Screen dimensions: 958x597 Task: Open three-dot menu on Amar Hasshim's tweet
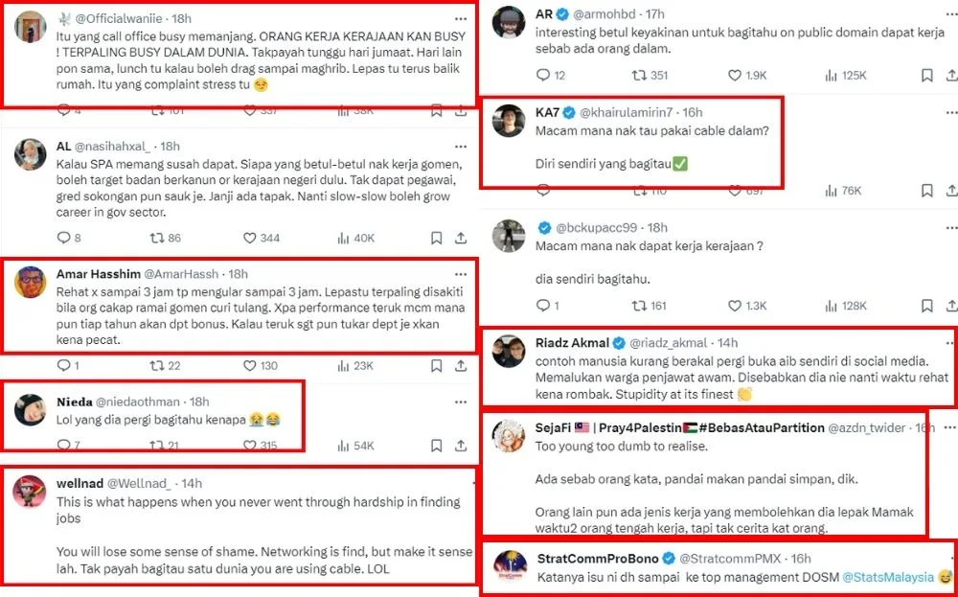point(462,272)
